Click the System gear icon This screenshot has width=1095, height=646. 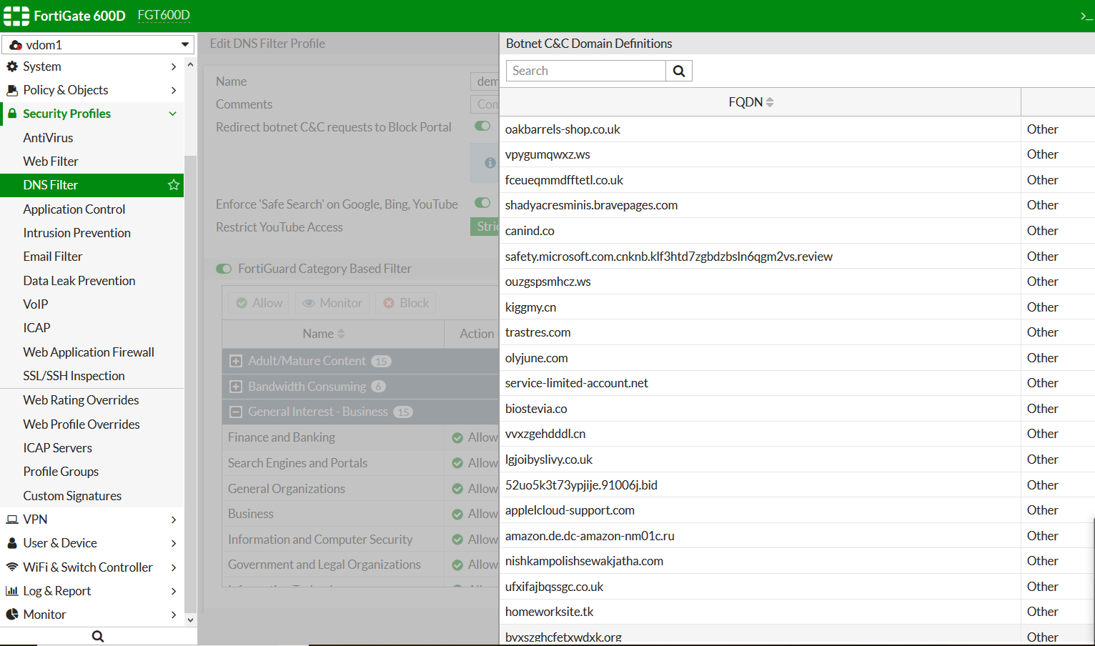coord(12,66)
